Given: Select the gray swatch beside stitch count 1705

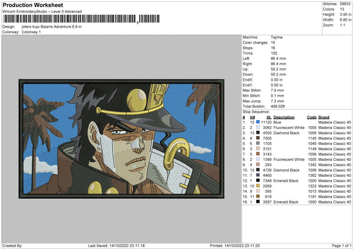Looking at the screenshot, I should (x=258, y=143).
